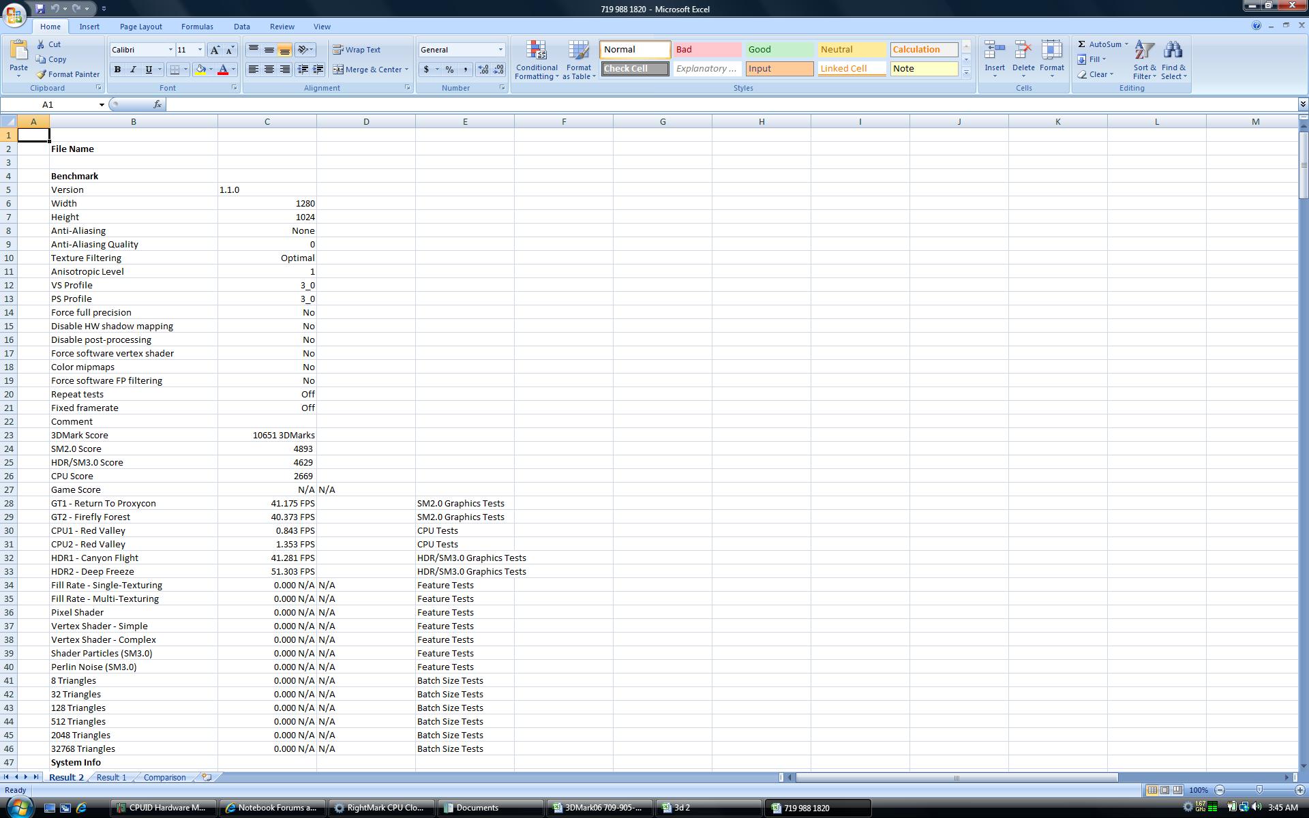Click the Cut scissors icon
The height and width of the screenshot is (818, 1309).
click(41, 44)
